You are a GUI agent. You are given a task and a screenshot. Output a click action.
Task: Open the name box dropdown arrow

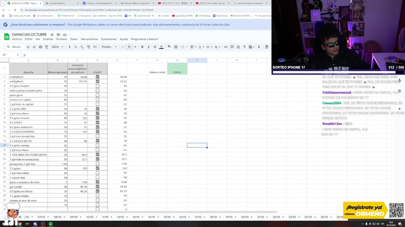[18, 55]
